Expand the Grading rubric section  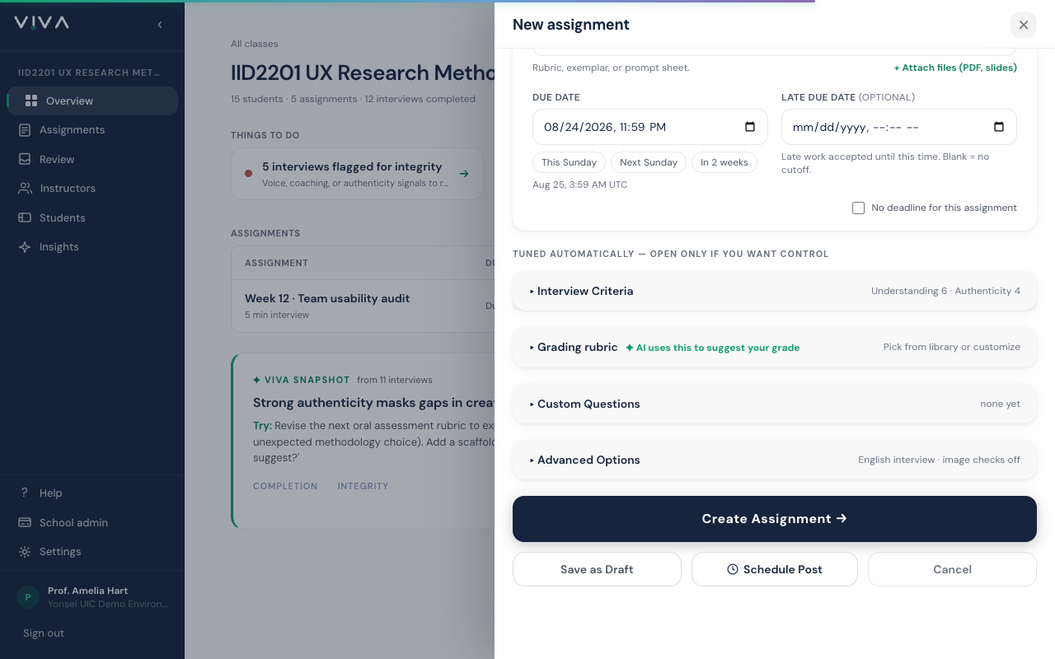pyautogui.click(x=775, y=348)
